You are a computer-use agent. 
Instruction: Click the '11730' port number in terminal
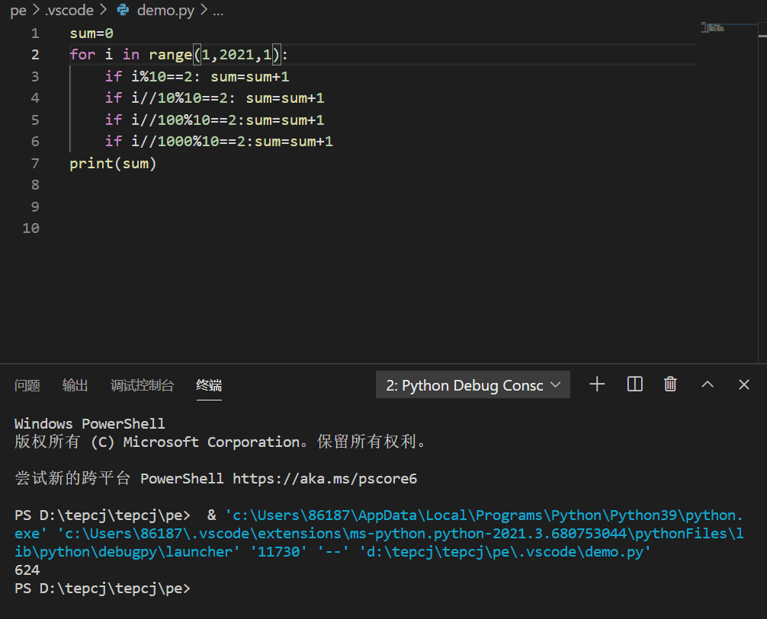click(x=278, y=551)
